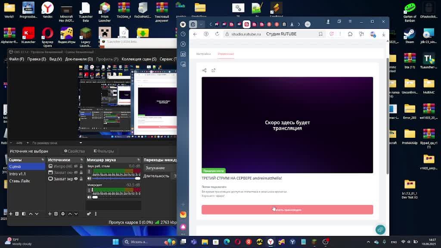Open downloads arrow at address bar right
The height and width of the screenshot is (248, 441).
pyautogui.click(x=384, y=34)
